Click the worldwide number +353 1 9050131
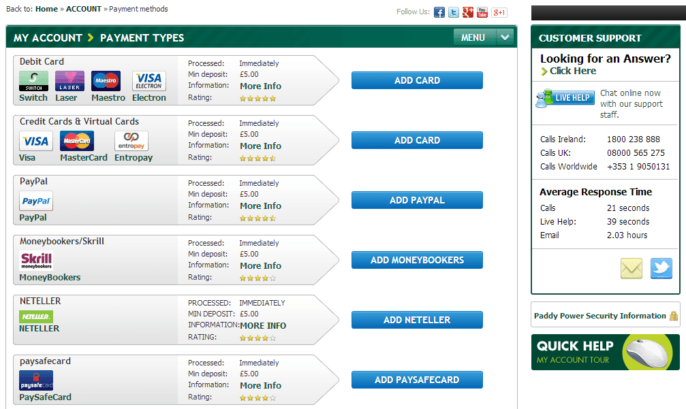The width and height of the screenshot is (686, 409). (638, 167)
